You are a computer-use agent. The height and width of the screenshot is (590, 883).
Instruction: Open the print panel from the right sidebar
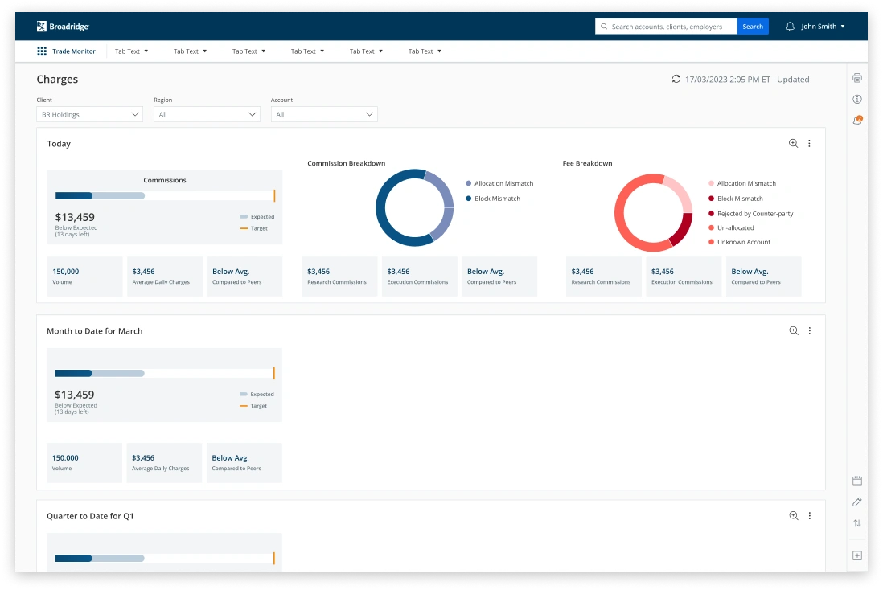[x=856, y=76]
